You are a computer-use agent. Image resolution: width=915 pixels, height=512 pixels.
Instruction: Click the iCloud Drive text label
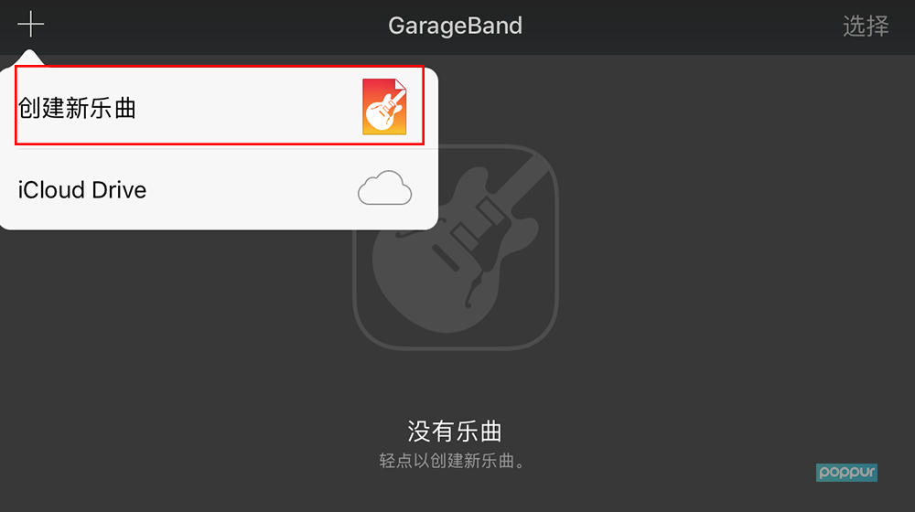[82, 190]
